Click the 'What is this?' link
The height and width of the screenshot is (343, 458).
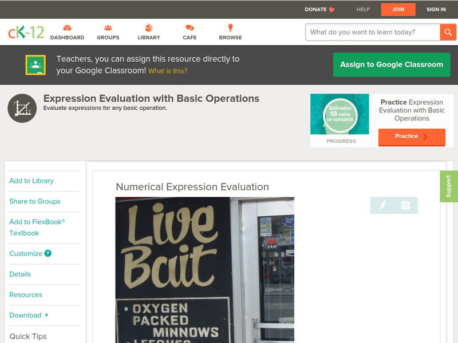tap(168, 71)
